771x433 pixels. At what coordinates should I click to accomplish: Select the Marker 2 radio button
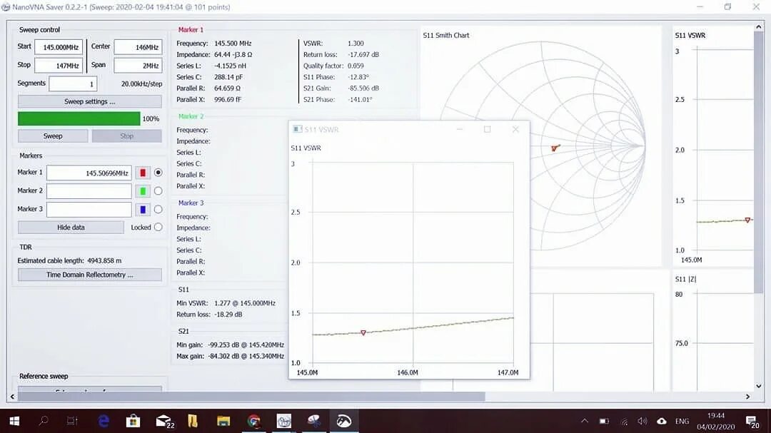point(157,190)
